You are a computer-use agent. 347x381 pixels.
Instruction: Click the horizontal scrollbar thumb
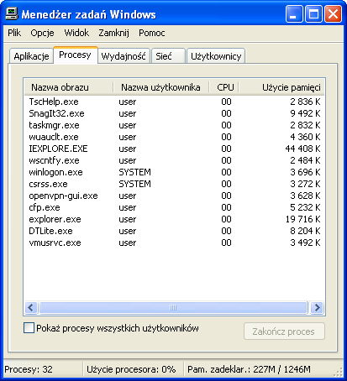point(173,308)
